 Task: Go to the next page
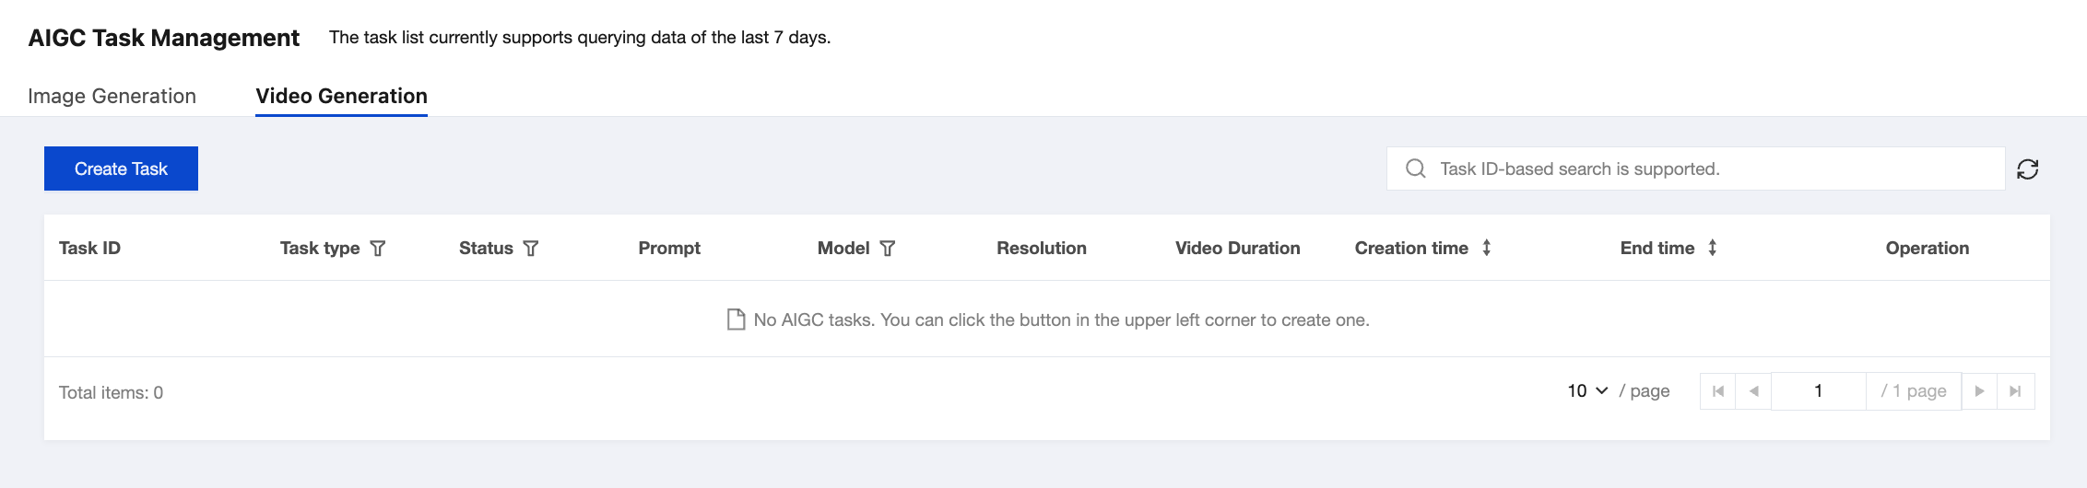coord(1979,391)
